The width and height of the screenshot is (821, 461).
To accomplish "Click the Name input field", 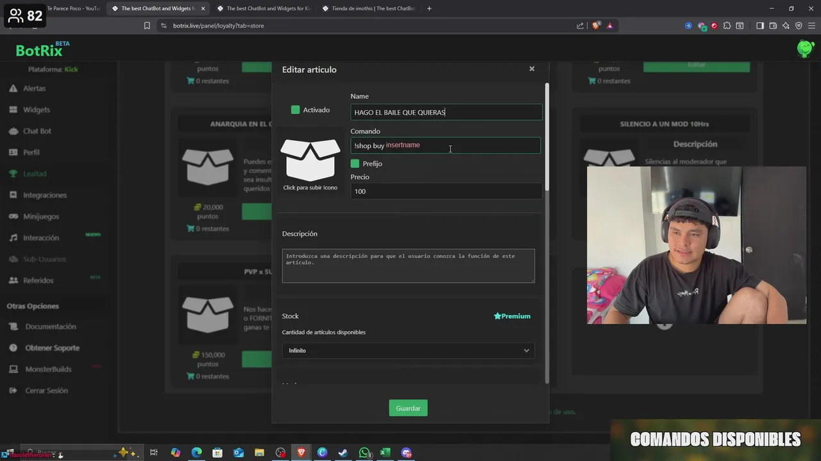I will click(446, 112).
